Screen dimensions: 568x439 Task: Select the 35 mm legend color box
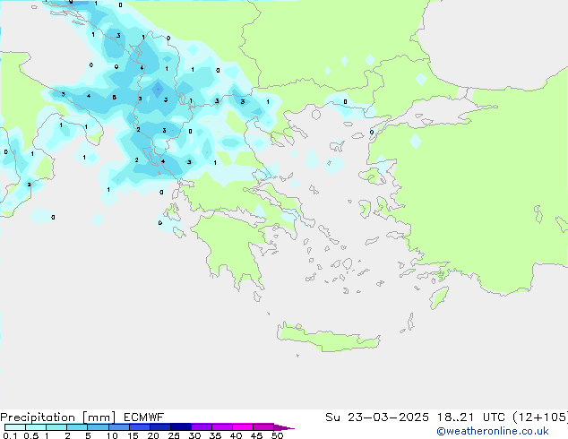pyautogui.click(x=222, y=427)
